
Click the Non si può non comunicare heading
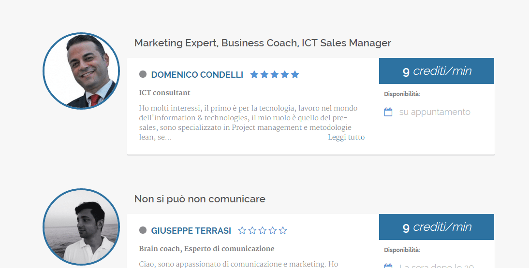[x=200, y=199]
